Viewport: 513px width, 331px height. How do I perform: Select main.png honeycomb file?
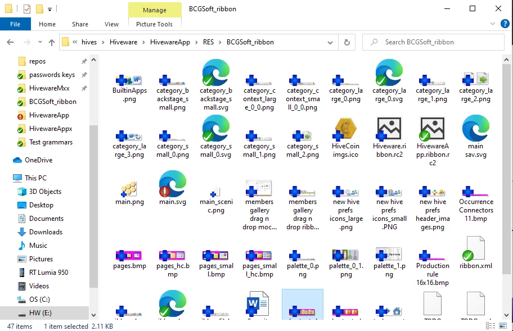[129, 193]
